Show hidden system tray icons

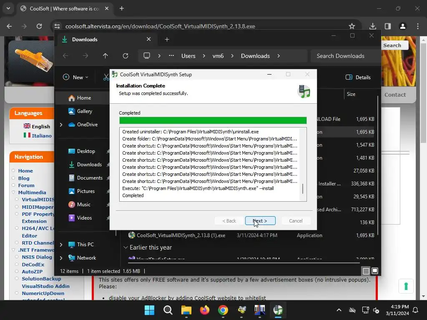tap(339, 310)
